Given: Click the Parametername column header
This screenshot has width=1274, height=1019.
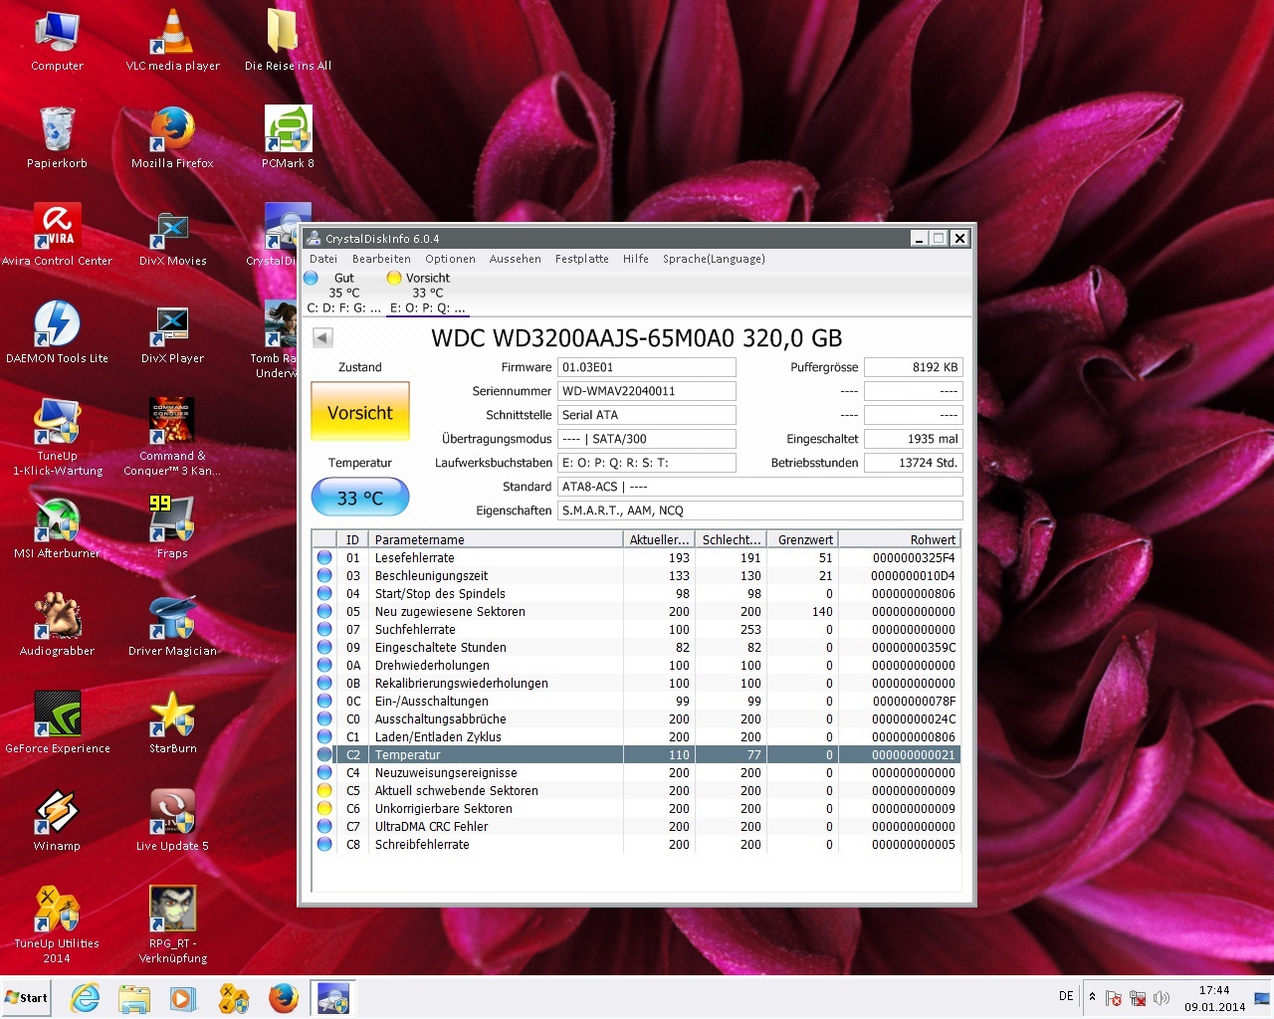Looking at the screenshot, I should pyautogui.click(x=496, y=539).
